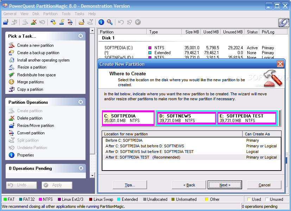291x211 pixels.
Task: Open the Disk menu
Action: (36, 14)
